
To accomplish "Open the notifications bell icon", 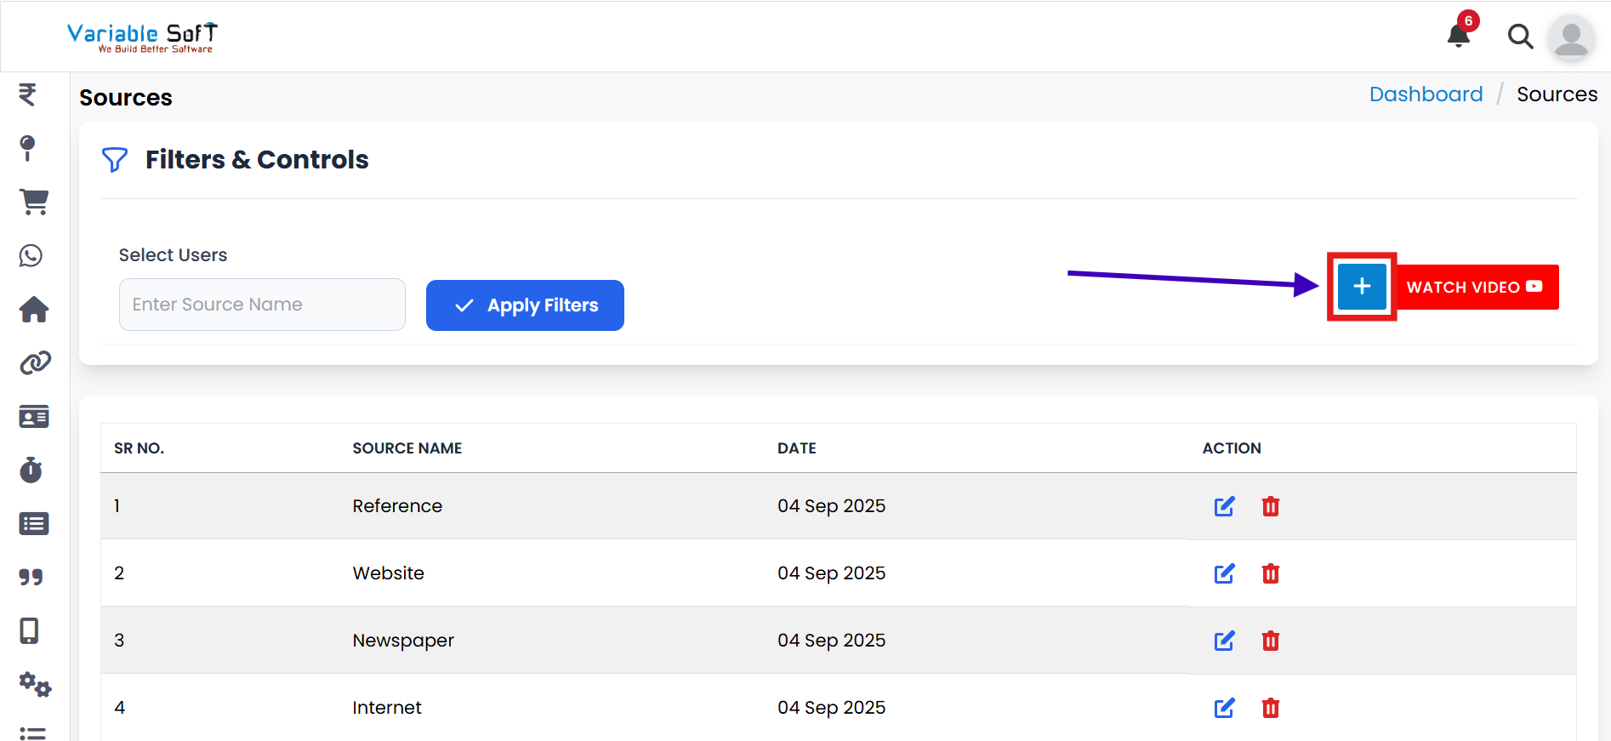I will pos(1459,36).
